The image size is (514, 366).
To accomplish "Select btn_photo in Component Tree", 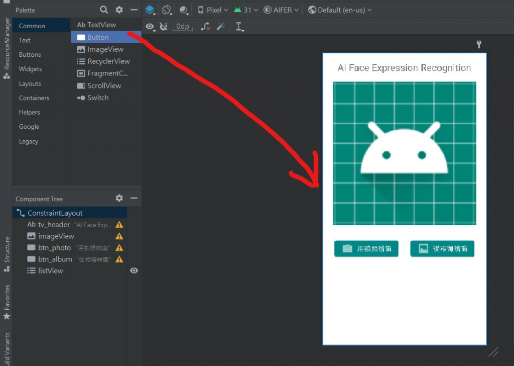I will (70, 248).
